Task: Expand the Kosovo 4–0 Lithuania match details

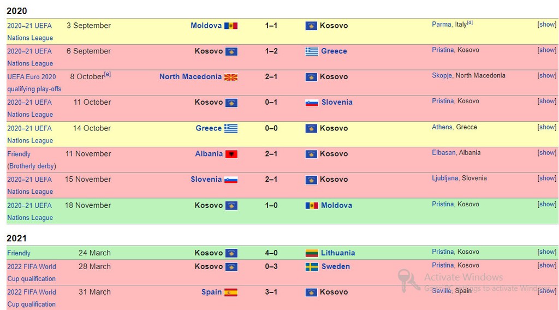Action: point(546,252)
